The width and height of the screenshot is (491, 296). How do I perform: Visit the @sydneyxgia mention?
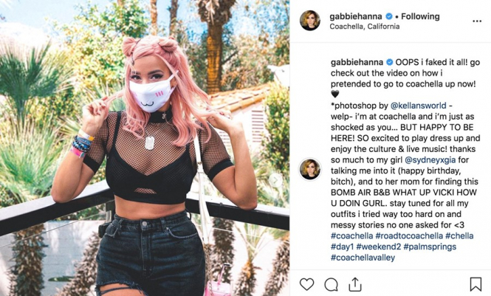coord(430,160)
